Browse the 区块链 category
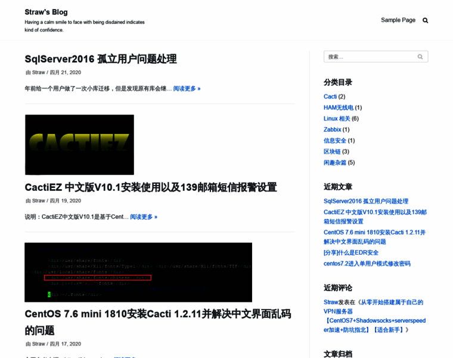Image resolution: width=453 pixels, height=358 pixels. (332, 152)
